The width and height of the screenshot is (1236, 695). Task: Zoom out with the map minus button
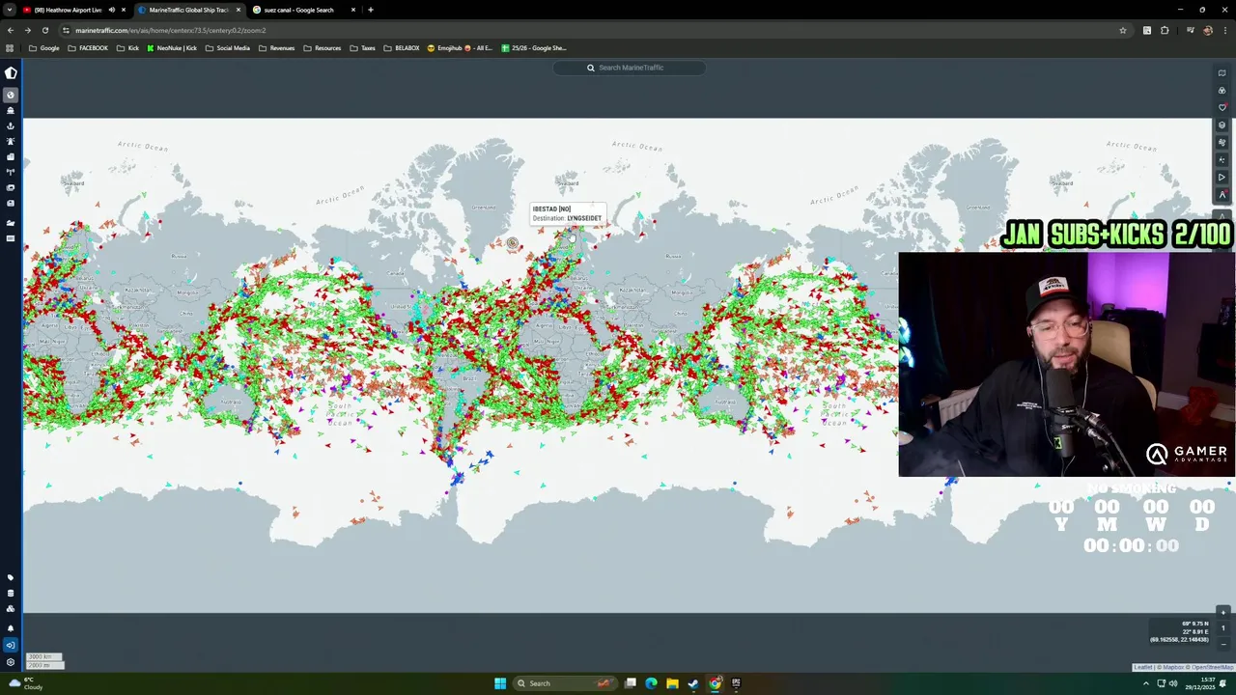[1223, 644]
